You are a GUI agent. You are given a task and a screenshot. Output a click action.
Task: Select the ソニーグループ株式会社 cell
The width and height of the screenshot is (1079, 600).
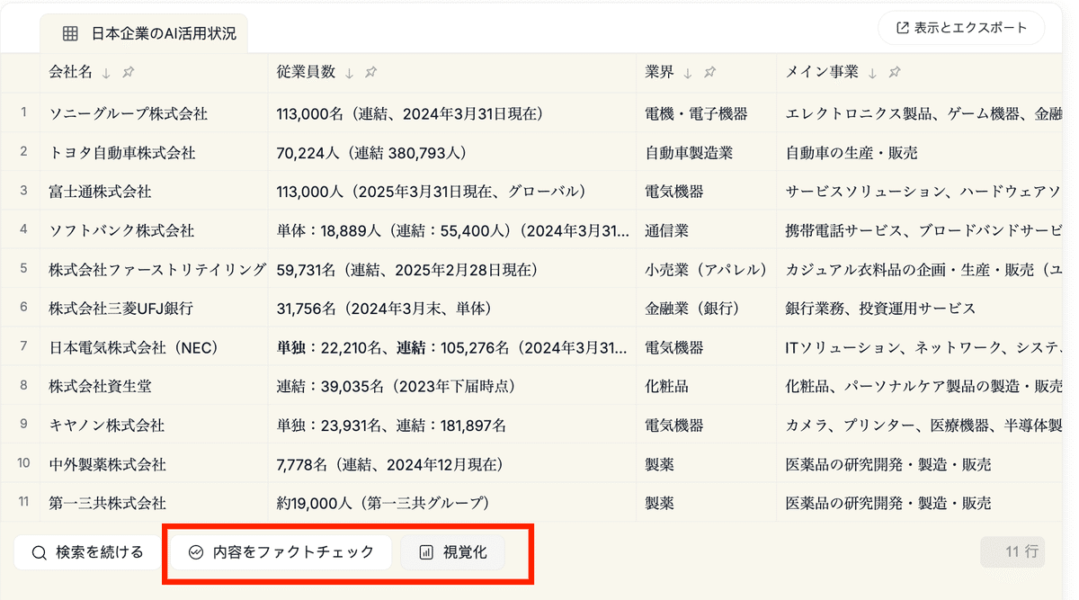click(128, 114)
